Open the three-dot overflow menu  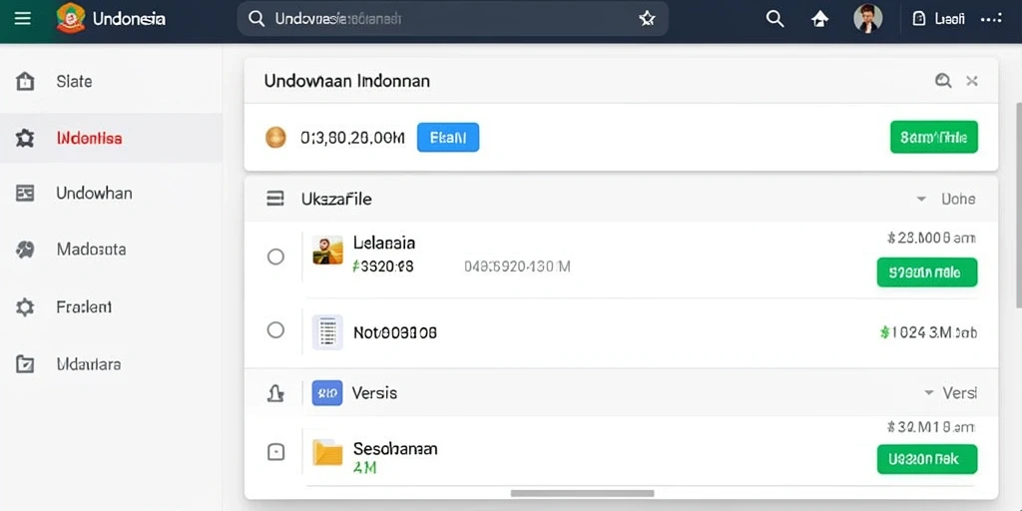click(x=991, y=19)
